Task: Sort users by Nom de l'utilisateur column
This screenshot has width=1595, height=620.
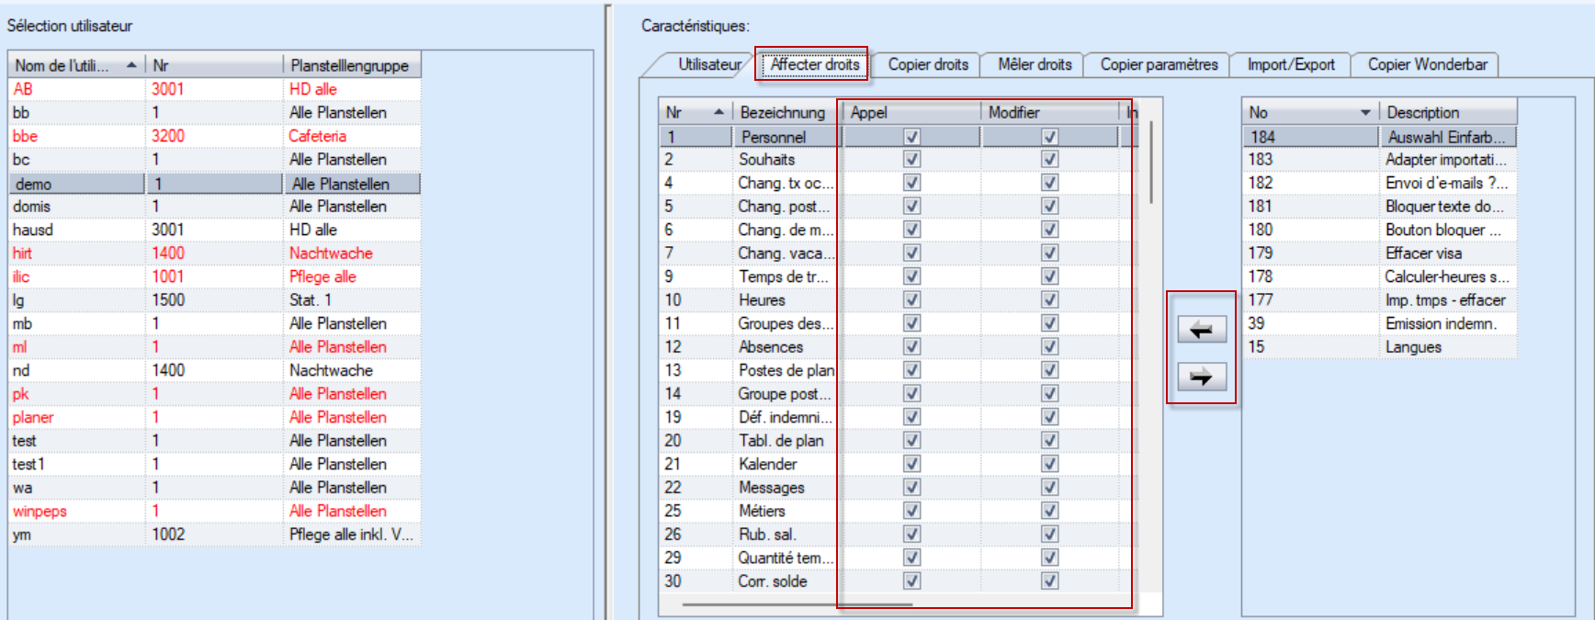Action: (x=74, y=65)
